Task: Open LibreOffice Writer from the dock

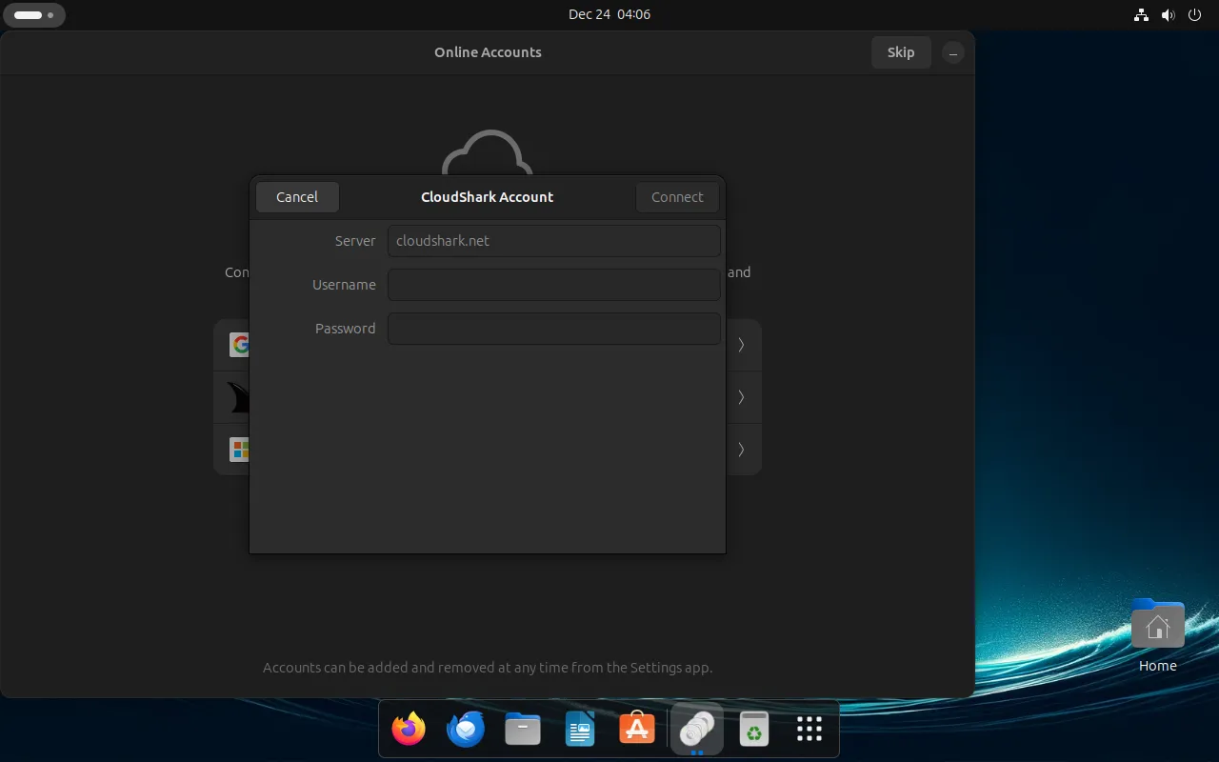Action: (x=580, y=730)
